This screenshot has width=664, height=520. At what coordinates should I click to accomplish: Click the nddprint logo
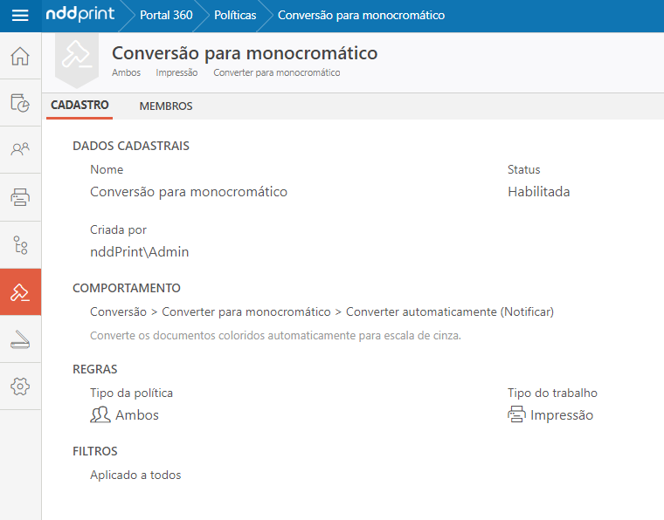[x=80, y=16]
